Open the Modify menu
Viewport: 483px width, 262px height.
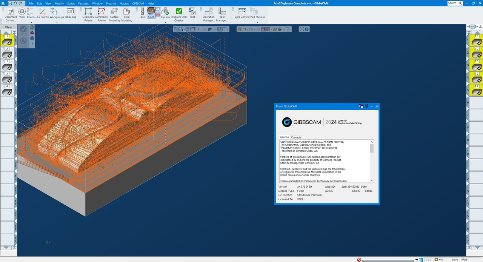click(59, 3)
